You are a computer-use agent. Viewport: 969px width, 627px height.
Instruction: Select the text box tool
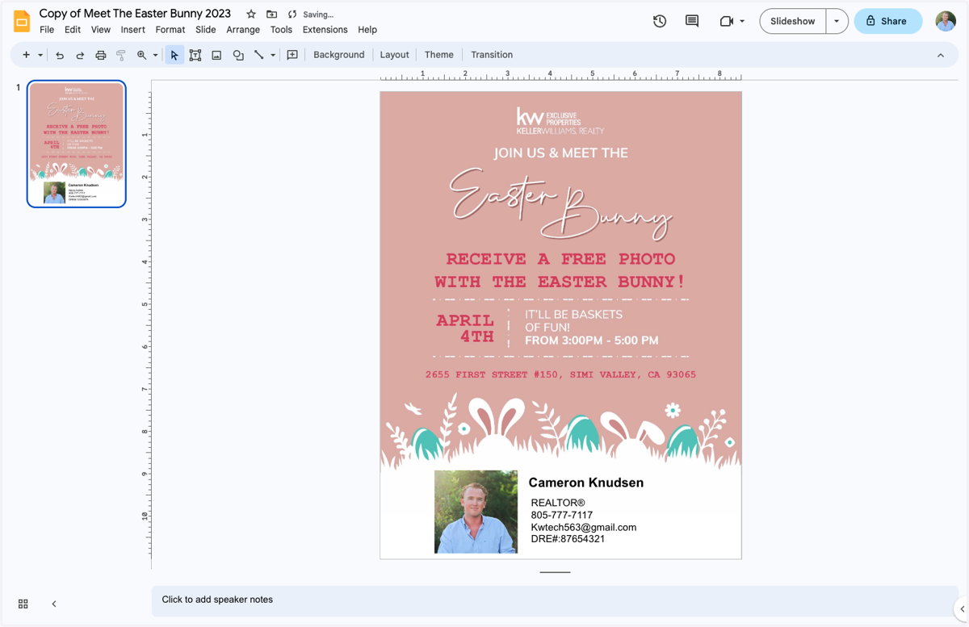point(195,55)
